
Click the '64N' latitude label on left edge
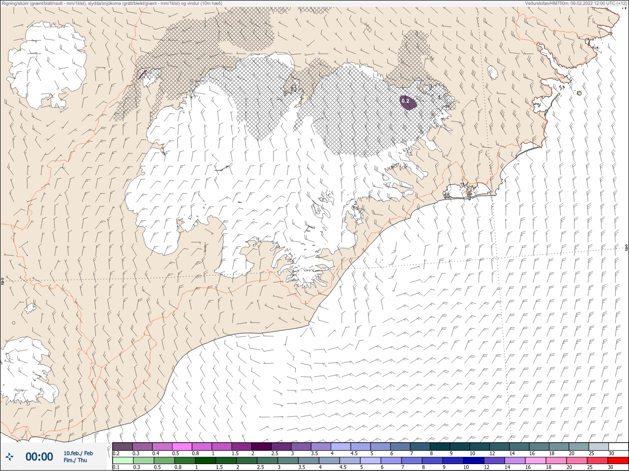point(2,281)
